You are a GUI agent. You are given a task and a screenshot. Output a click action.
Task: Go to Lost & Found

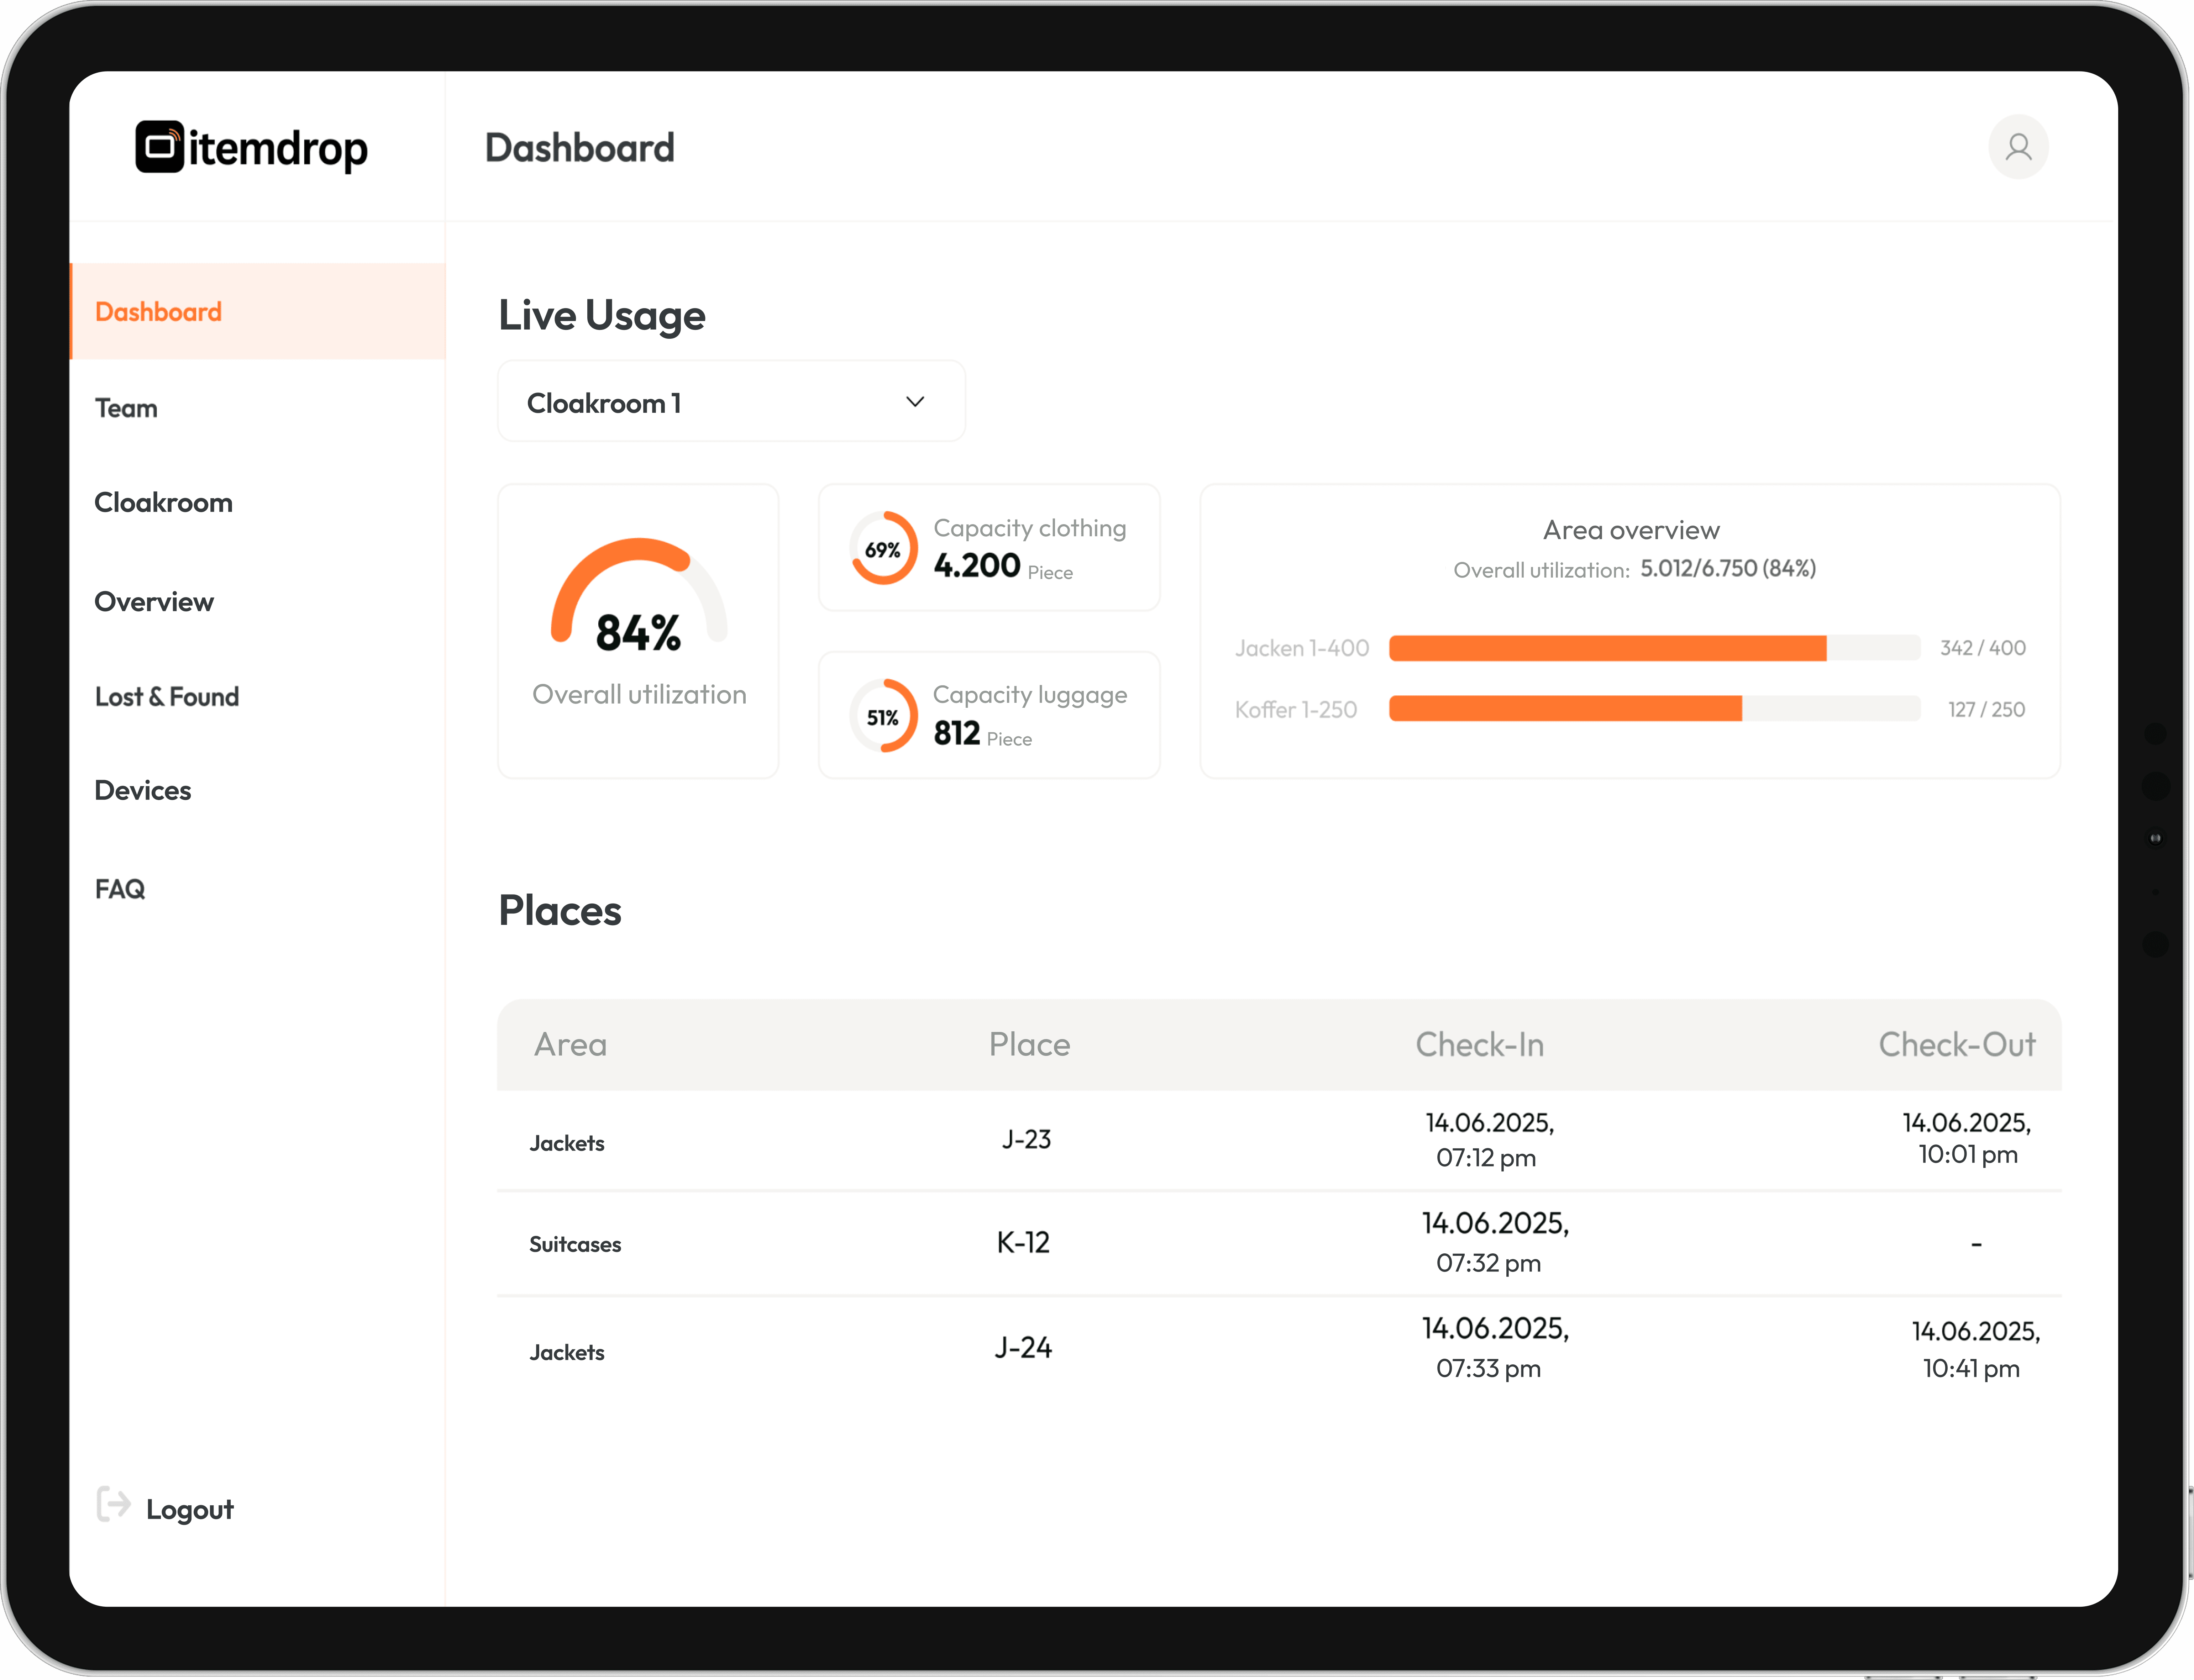click(167, 696)
